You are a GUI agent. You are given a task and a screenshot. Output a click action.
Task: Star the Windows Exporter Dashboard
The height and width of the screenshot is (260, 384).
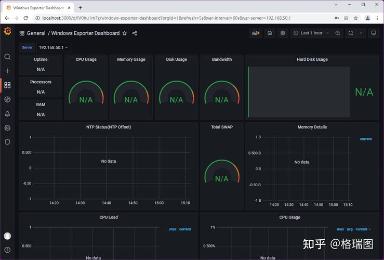pos(125,33)
